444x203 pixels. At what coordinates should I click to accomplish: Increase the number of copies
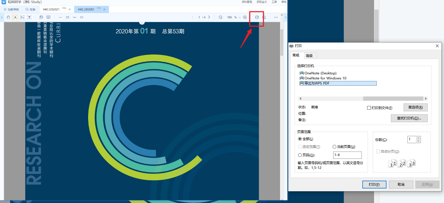pos(418,138)
